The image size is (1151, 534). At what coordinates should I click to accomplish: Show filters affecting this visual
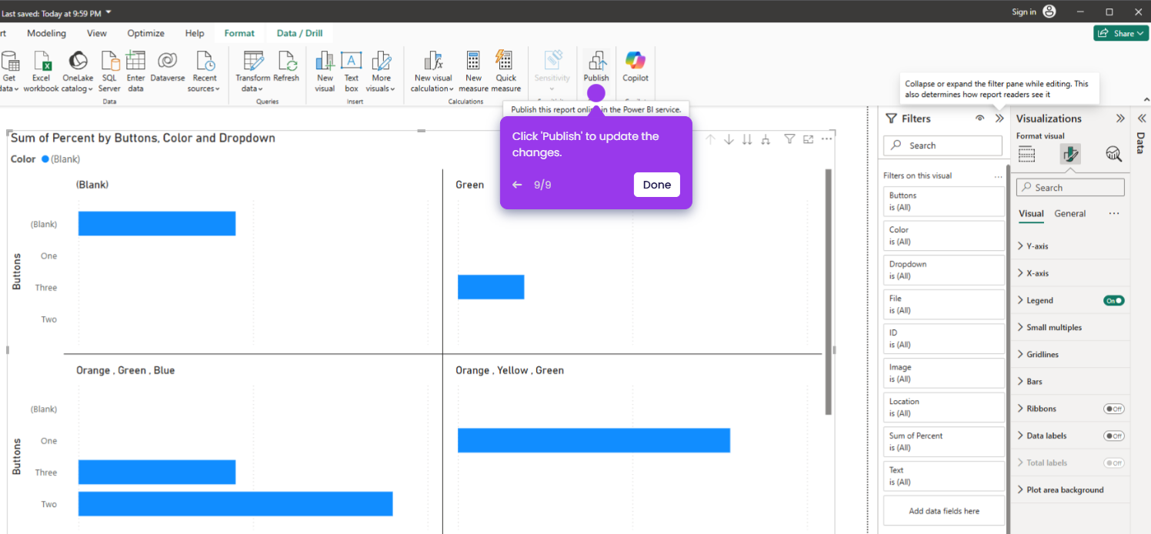pyautogui.click(x=789, y=139)
